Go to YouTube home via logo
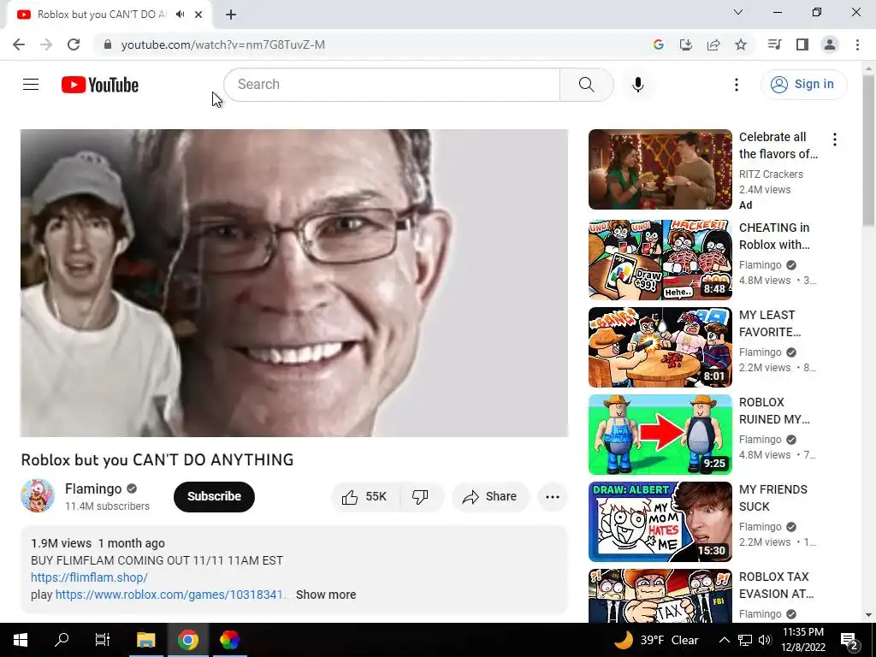The image size is (876, 657). tap(100, 85)
